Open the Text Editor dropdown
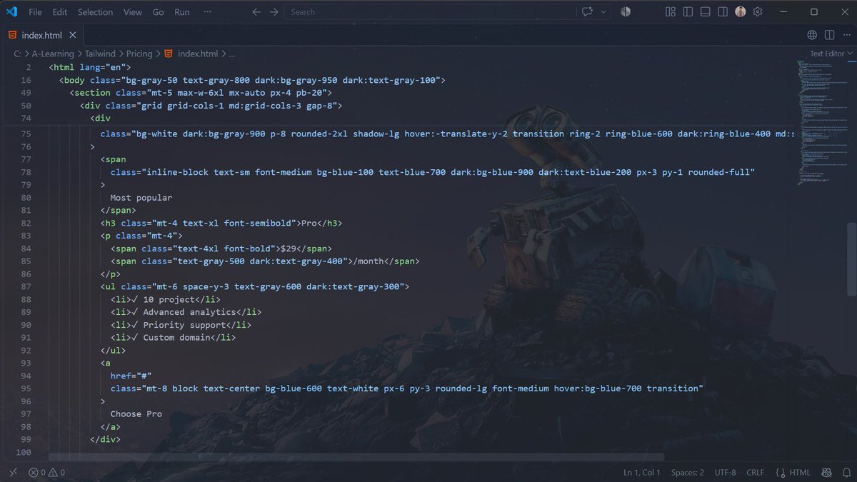Screen dimensions: 857x482 pyautogui.click(x=831, y=54)
